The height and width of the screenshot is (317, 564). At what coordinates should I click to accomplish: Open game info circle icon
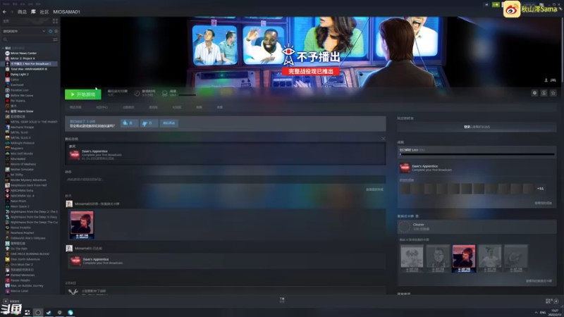pos(544,93)
